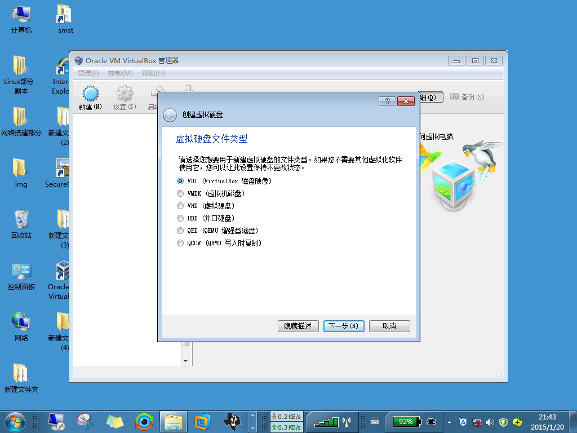Show hidden tray icons arrow
The image size is (577, 433).
pyautogui.click(x=449, y=422)
